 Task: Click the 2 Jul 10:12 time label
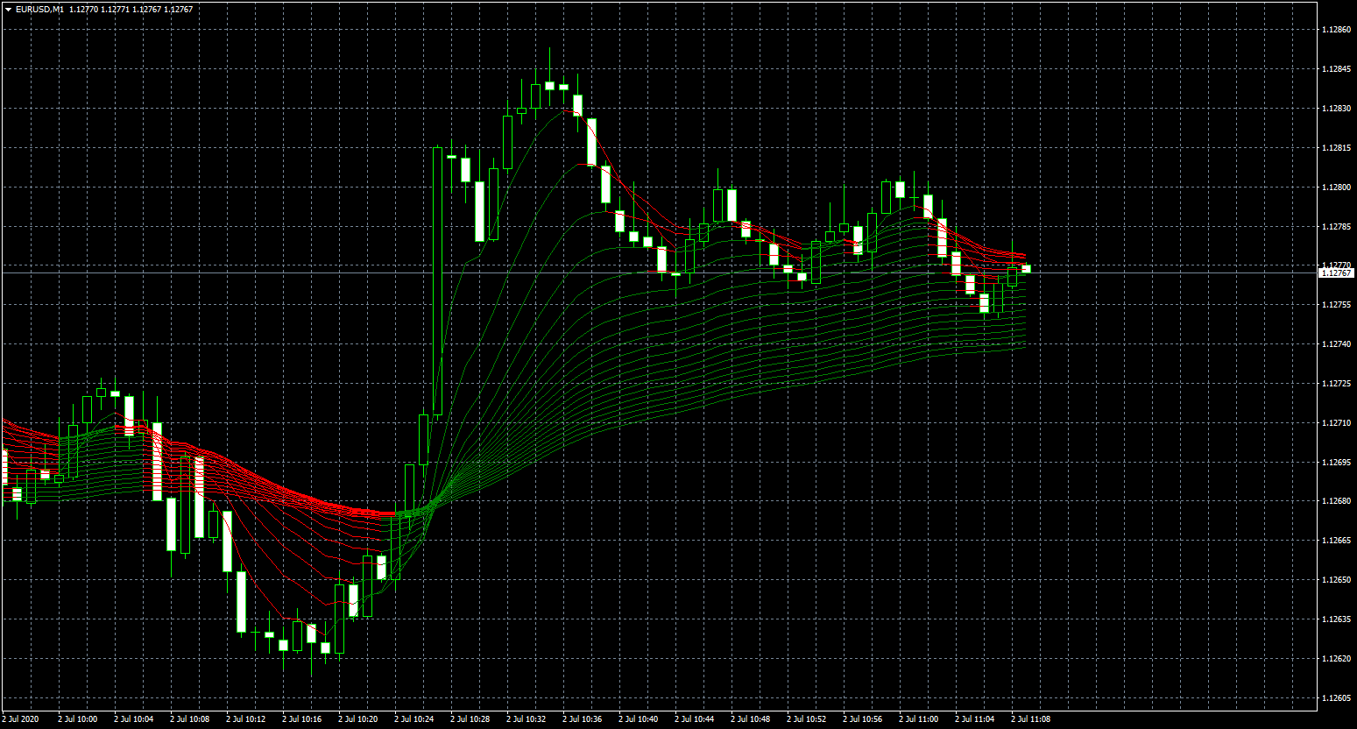coord(245,719)
